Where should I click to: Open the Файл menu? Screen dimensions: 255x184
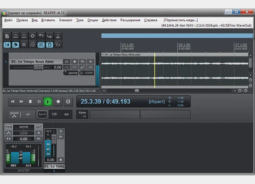pyautogui.click(x=8, y=20)
